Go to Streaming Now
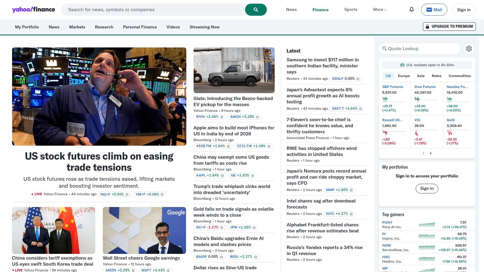This screenshot has width=484, height=272. [204, 27]
